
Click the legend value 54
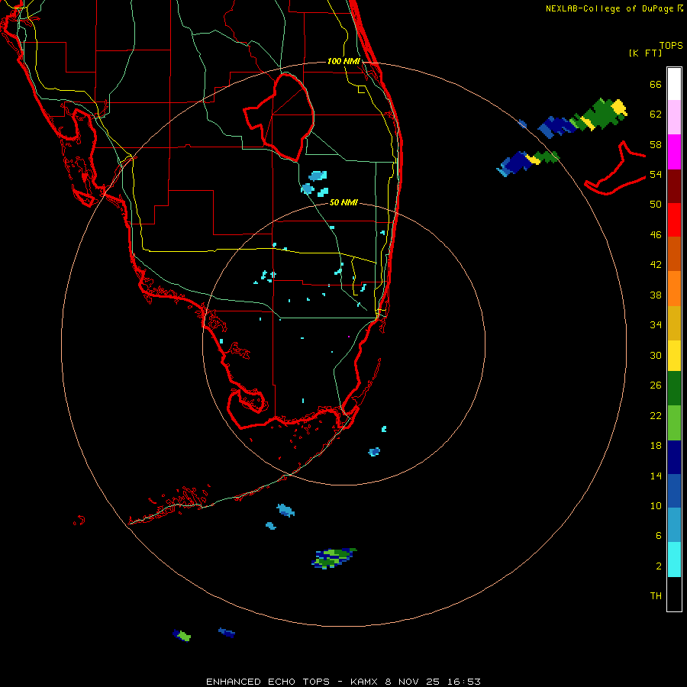tap(656, 174)
